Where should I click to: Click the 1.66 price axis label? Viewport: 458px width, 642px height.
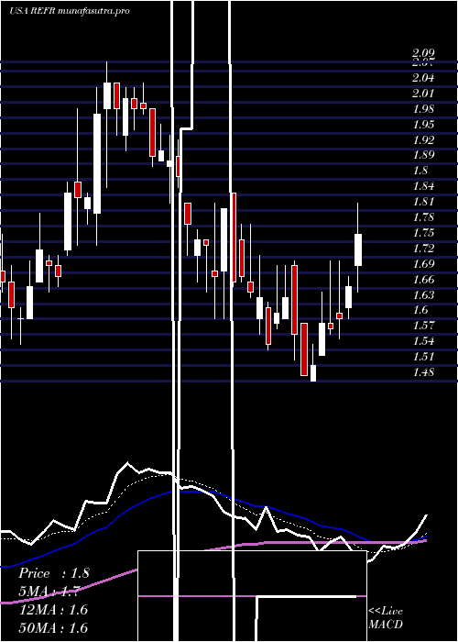(423, 280)
